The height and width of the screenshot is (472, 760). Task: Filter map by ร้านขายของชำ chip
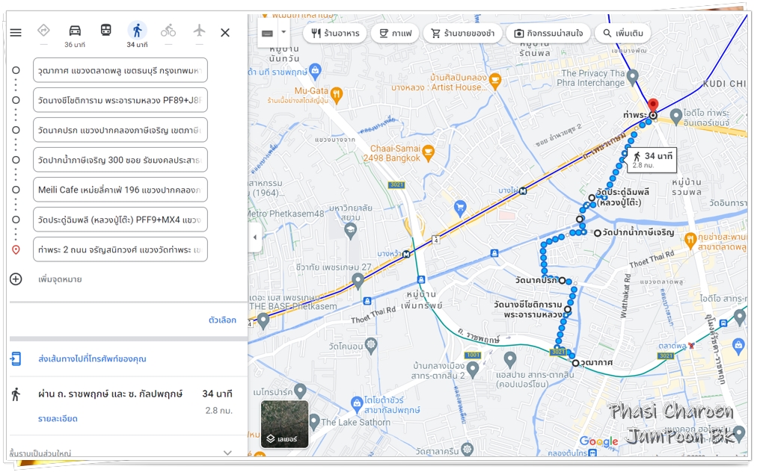462,34
